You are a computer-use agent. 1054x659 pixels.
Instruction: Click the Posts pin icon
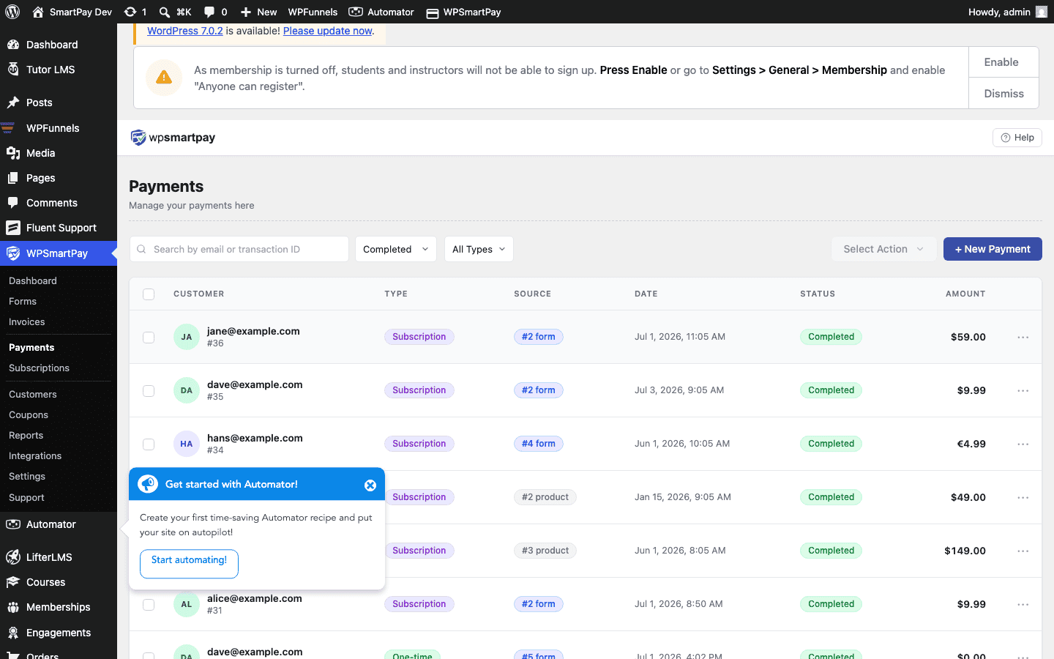[13, 103]
